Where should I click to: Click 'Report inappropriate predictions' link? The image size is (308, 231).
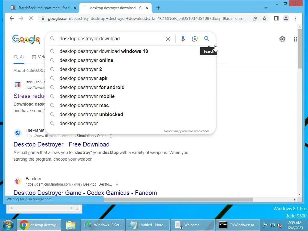pos(186,131)
